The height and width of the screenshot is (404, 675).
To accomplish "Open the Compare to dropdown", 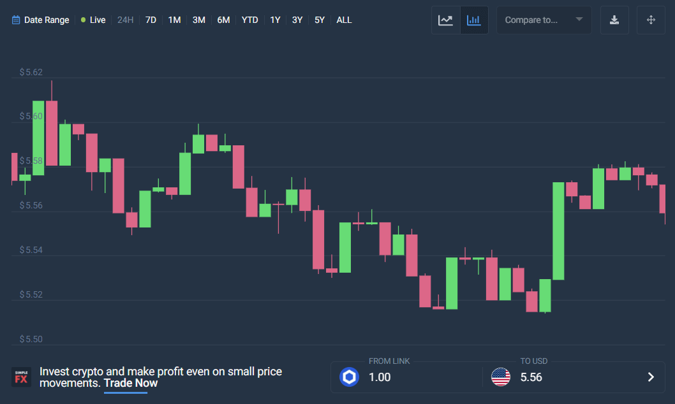I will [x=544, y=20].
